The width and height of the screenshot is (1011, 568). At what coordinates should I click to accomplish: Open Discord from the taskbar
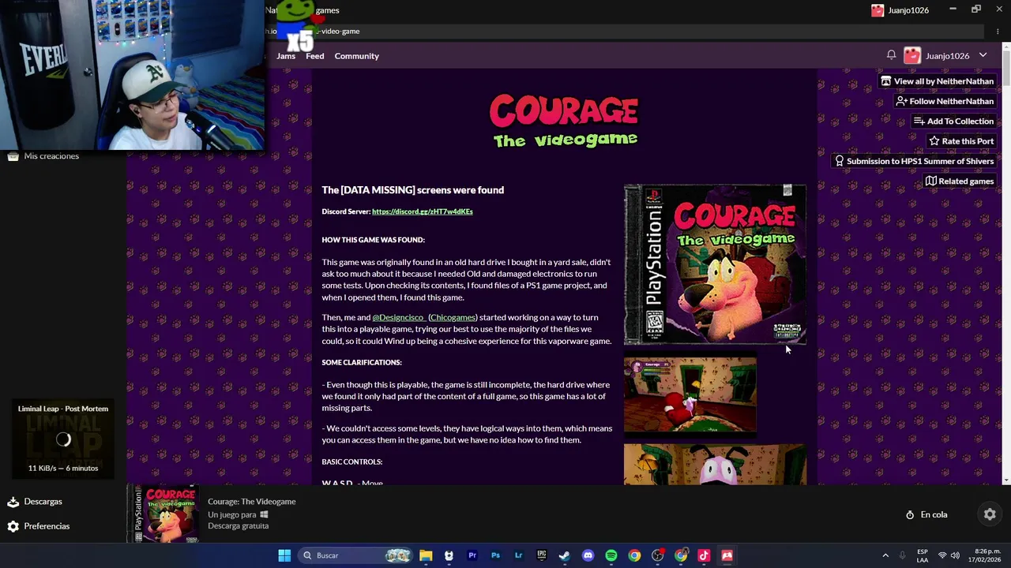(588, 555)
